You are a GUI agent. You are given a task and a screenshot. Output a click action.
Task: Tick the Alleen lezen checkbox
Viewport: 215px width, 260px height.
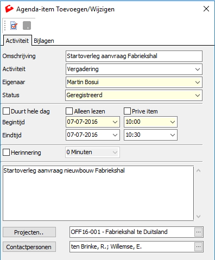[69, 111]
